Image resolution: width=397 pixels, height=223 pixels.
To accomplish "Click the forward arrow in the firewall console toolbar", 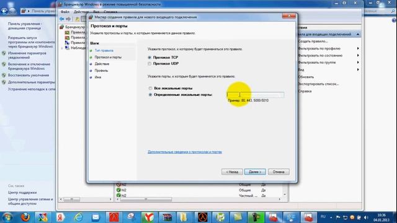I will [68, 19].
